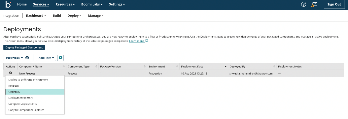This screenshot has width=348, height=119.
Task: Open the Dashboard dropdown
Action: (36, 16)
